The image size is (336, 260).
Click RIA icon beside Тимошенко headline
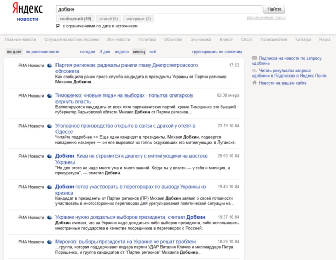click(50, 96)
